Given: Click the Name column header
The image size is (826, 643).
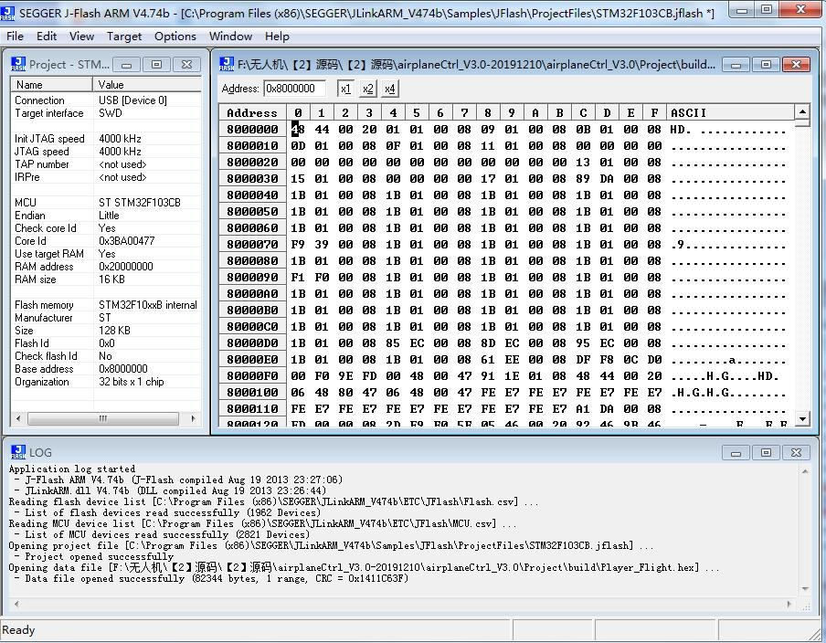Looking at the screenshot, I should click(51, 85).
